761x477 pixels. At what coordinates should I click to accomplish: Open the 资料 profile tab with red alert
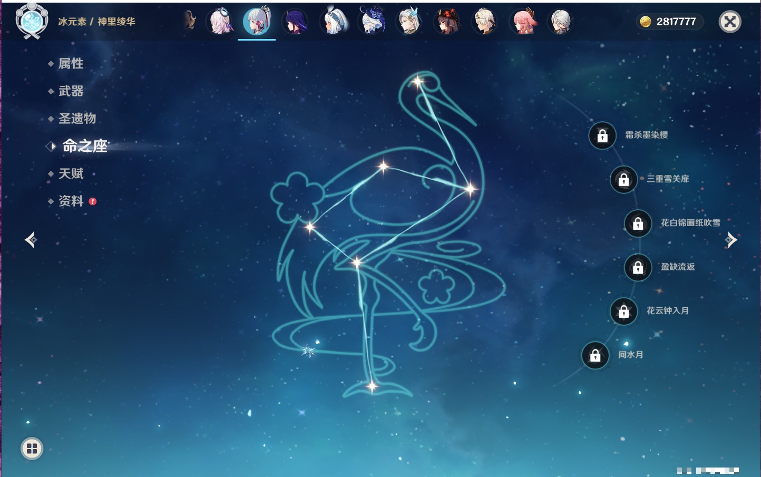click(71, 201)
